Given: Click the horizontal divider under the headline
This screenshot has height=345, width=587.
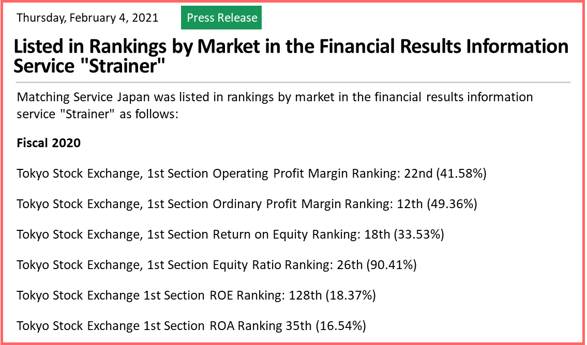Looking at the screenshot, I should [293, 82].
